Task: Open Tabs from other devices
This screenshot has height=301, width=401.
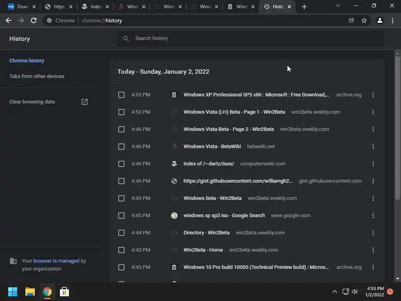Action: (x=37, y=76)
